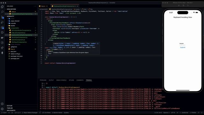Open TextInputComponent.js file

coord(19,42)
